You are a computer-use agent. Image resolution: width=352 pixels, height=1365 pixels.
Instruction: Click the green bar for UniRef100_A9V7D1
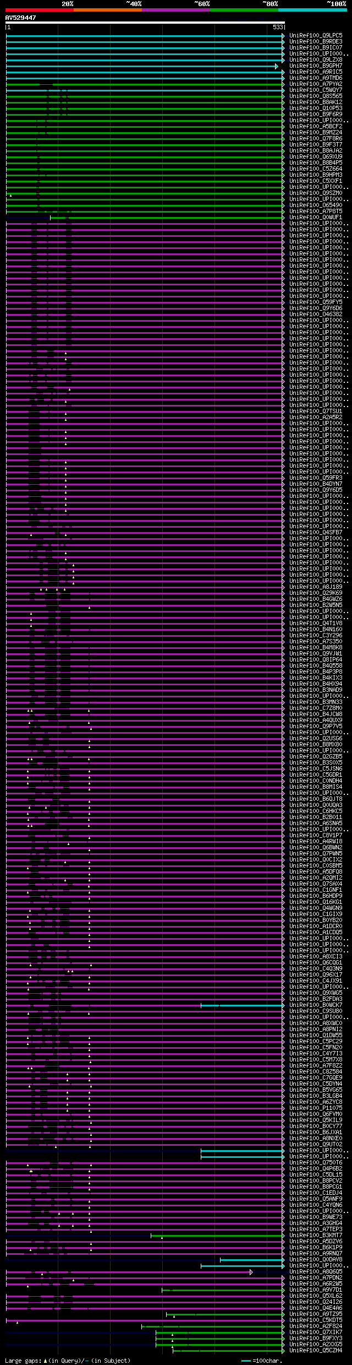[223, 1290]
